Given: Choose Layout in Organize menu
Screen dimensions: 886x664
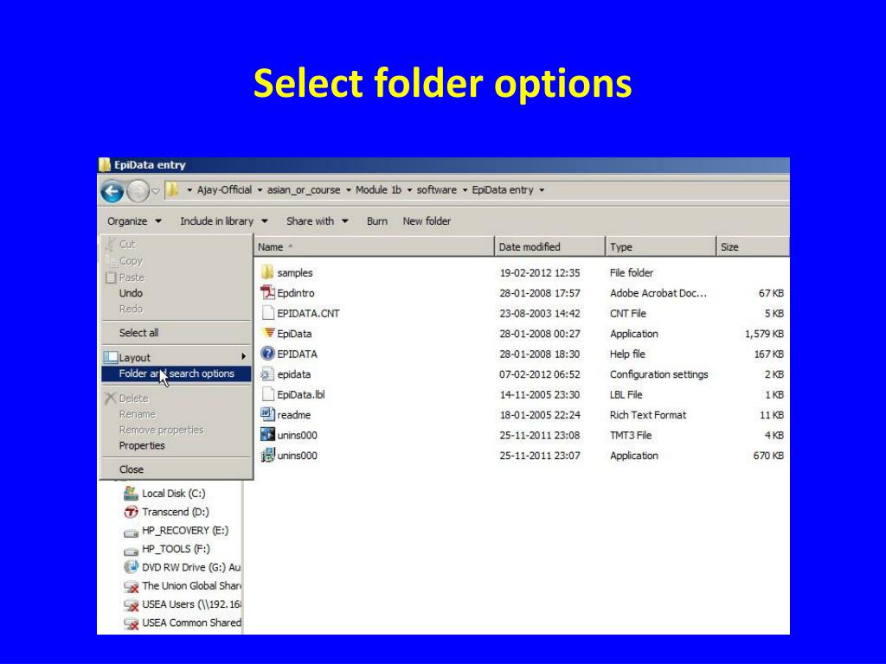Looking at the screenshot, I should click(177, 357).
